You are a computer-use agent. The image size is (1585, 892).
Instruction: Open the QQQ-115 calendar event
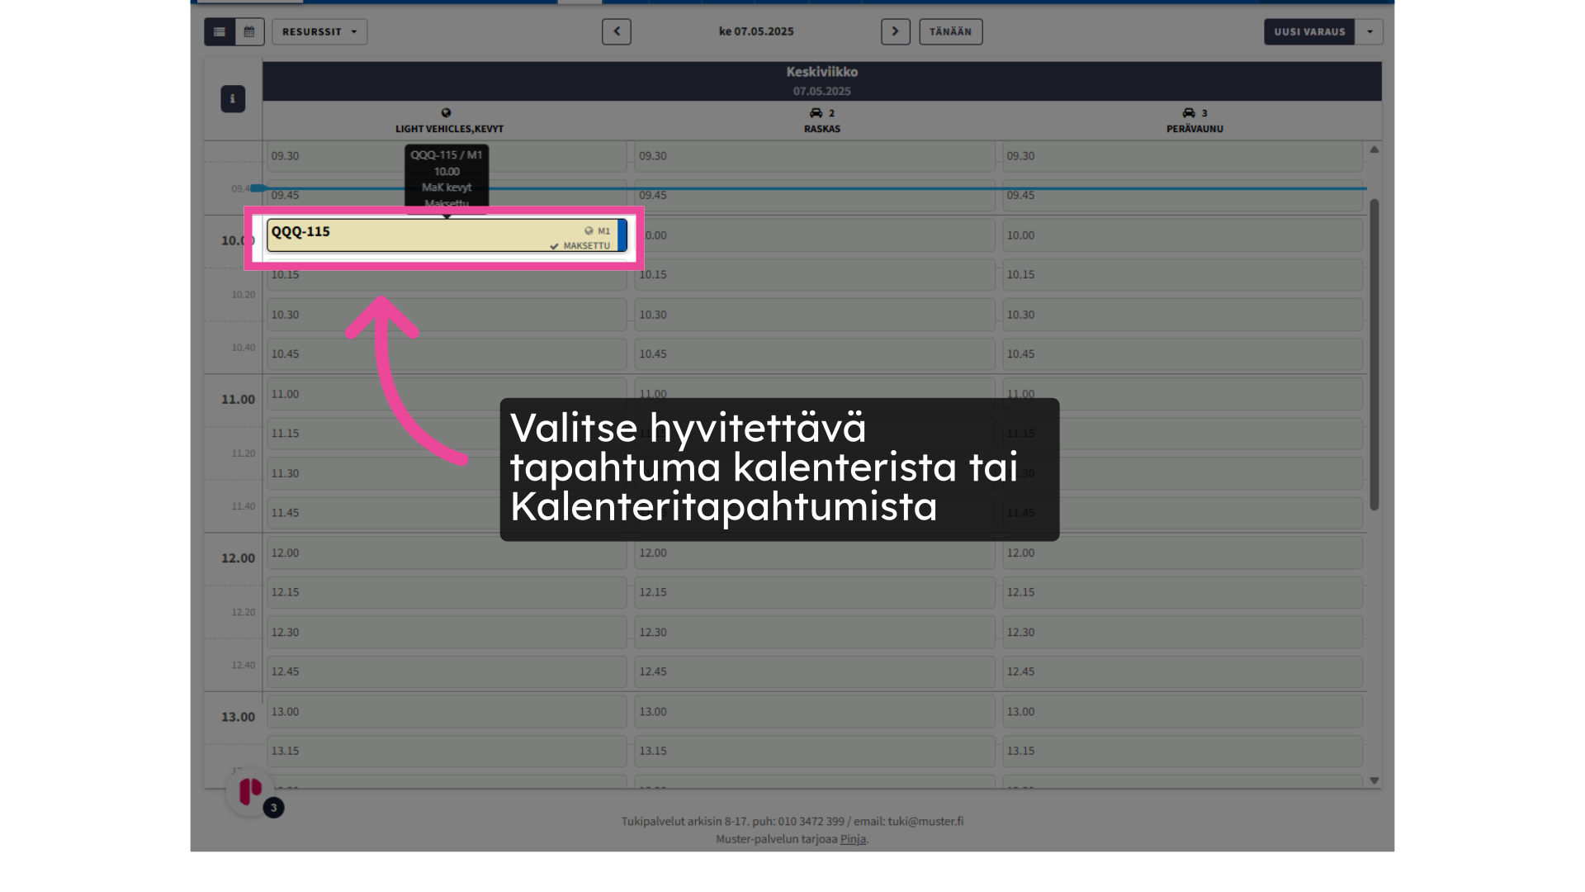(x=447, y=235)
